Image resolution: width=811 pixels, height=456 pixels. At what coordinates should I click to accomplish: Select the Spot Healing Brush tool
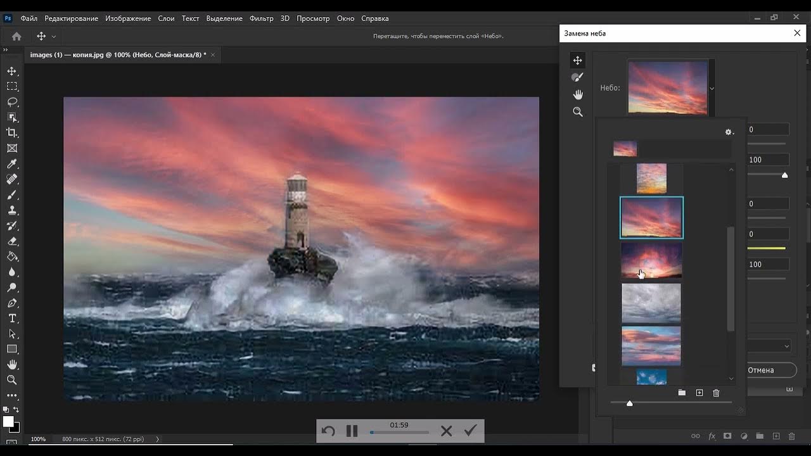(x=11, y=179)
